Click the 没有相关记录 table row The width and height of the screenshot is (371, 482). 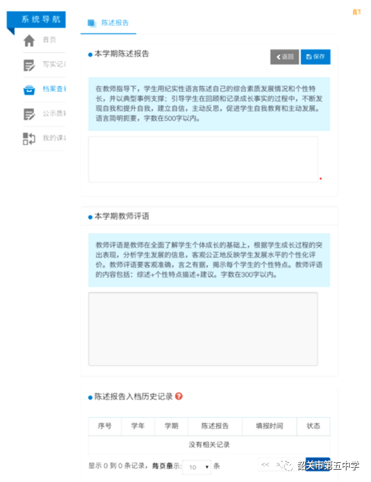209,445
